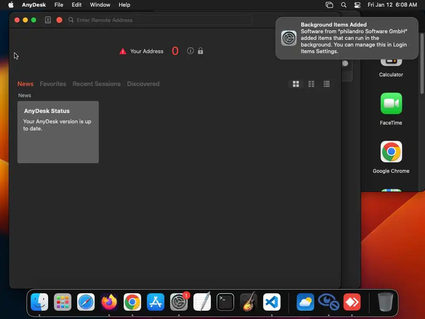This screenshot has height=319, width=425.
Task: Launch Safari from the Dock
Action: [x=86, y=302]
